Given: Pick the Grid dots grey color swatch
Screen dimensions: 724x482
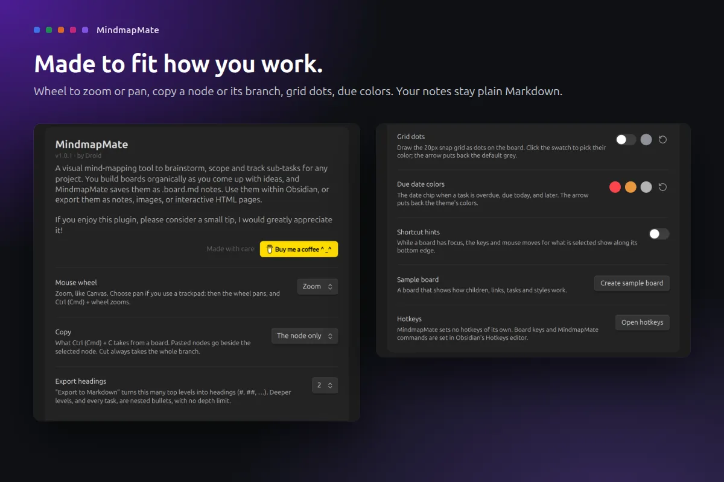Looking at the screenshot, I should pos(646,139).
